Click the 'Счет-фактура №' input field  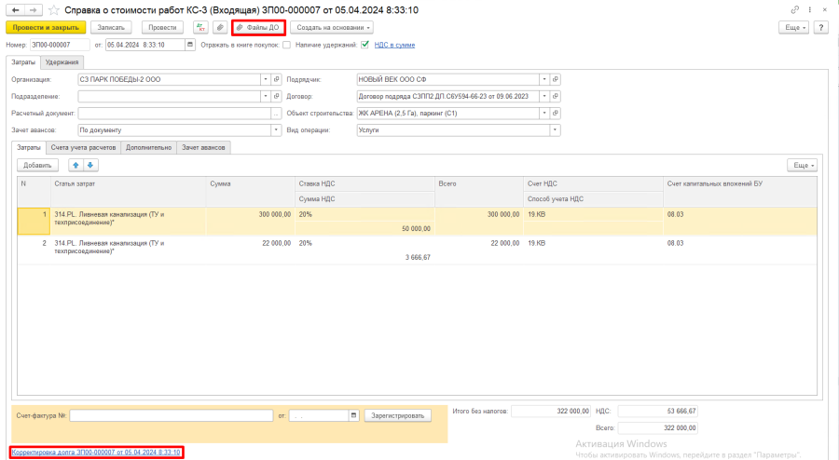click(x=172, y=415)
